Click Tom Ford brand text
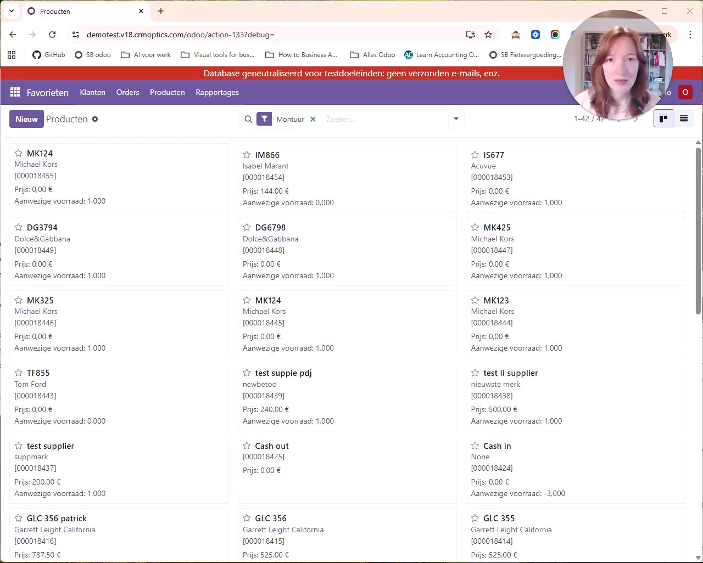The width and height of the screenshot is (703, 563). point(30,384)
